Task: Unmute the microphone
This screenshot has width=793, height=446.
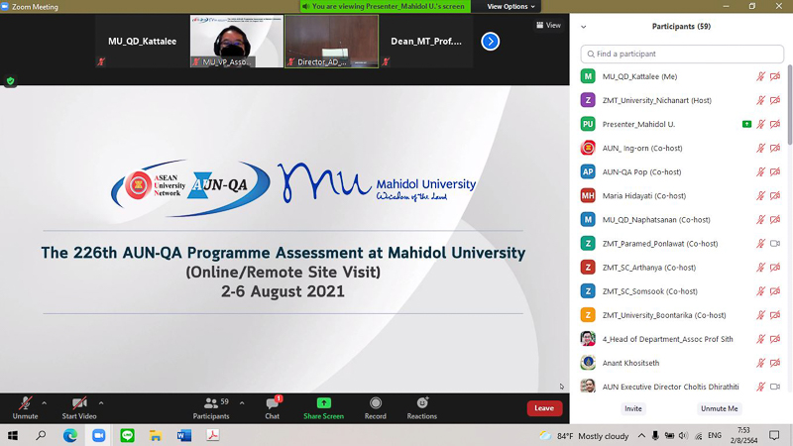Action: 25,404
